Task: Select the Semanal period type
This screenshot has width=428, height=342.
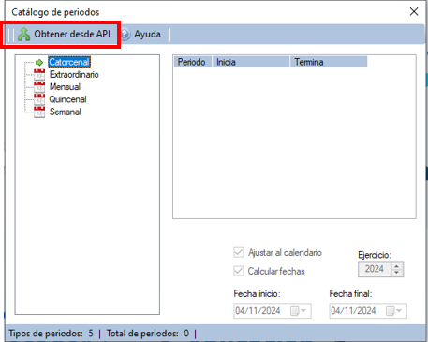Action: pyautogui.click(x=66, y=112)
